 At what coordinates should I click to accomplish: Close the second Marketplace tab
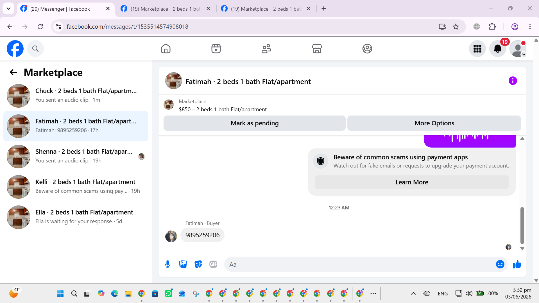coord(208,9)
